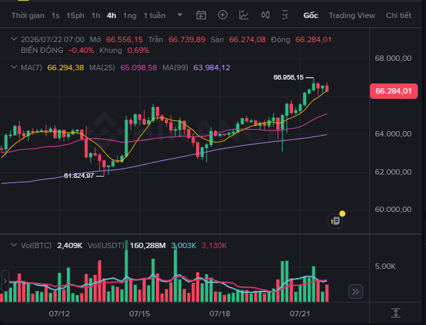
Task: Select the 15ph time interval
Action: pyautogui.click(x=76, y=15)
